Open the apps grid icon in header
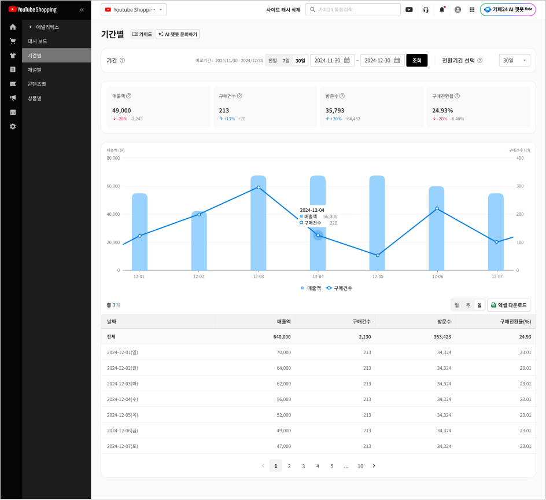The width and height of the screenshot is (546, 500). click(472, 10)
